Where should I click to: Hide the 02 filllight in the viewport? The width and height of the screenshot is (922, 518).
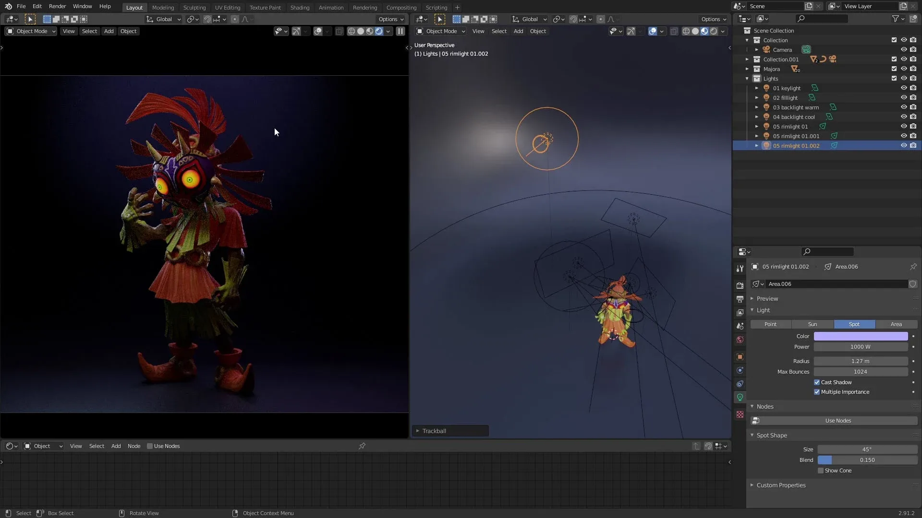click(904, 97)
